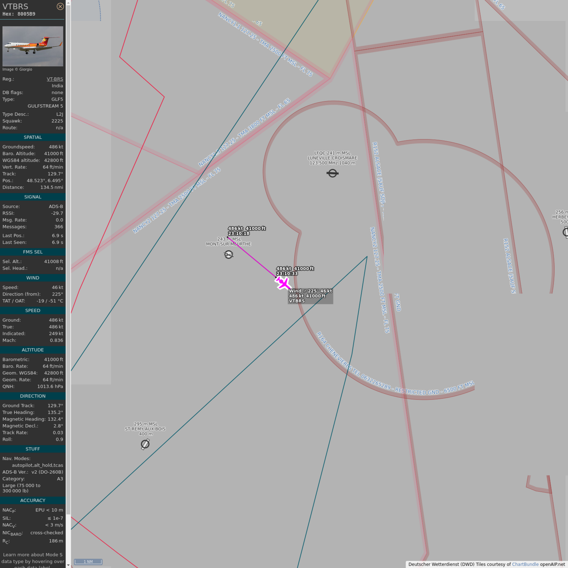Click the SPATIAL section header
This screenshot has height=568, width=568.
33,137
